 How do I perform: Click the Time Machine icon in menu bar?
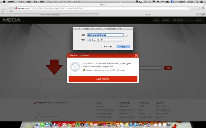[x=145, y=2]
